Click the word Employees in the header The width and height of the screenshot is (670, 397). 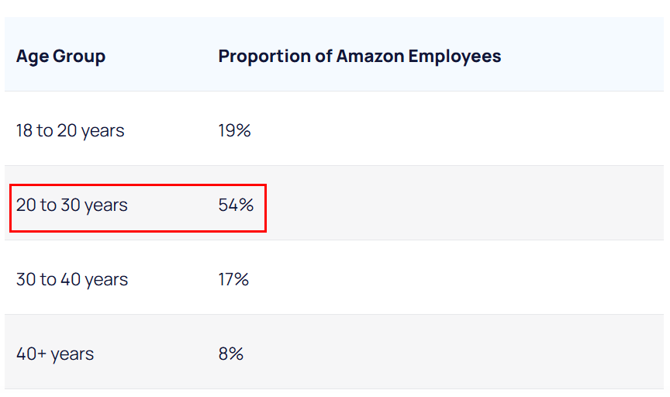click(454, 57)
